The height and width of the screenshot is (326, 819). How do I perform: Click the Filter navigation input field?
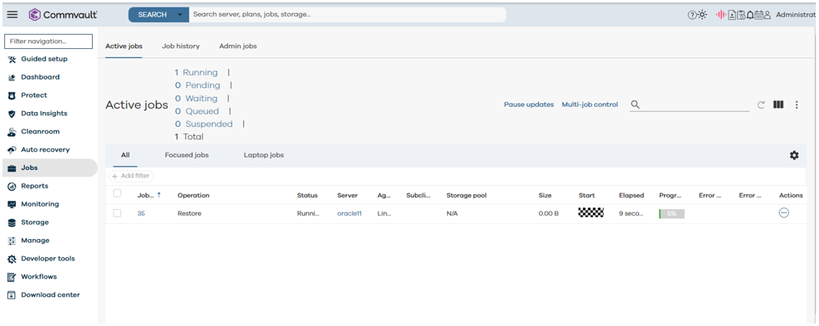click(48, 42)
